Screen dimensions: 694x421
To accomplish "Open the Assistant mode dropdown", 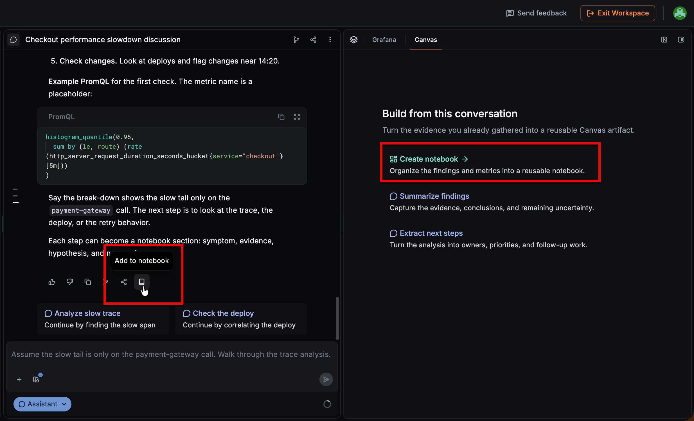I will (x=42, y=404).
